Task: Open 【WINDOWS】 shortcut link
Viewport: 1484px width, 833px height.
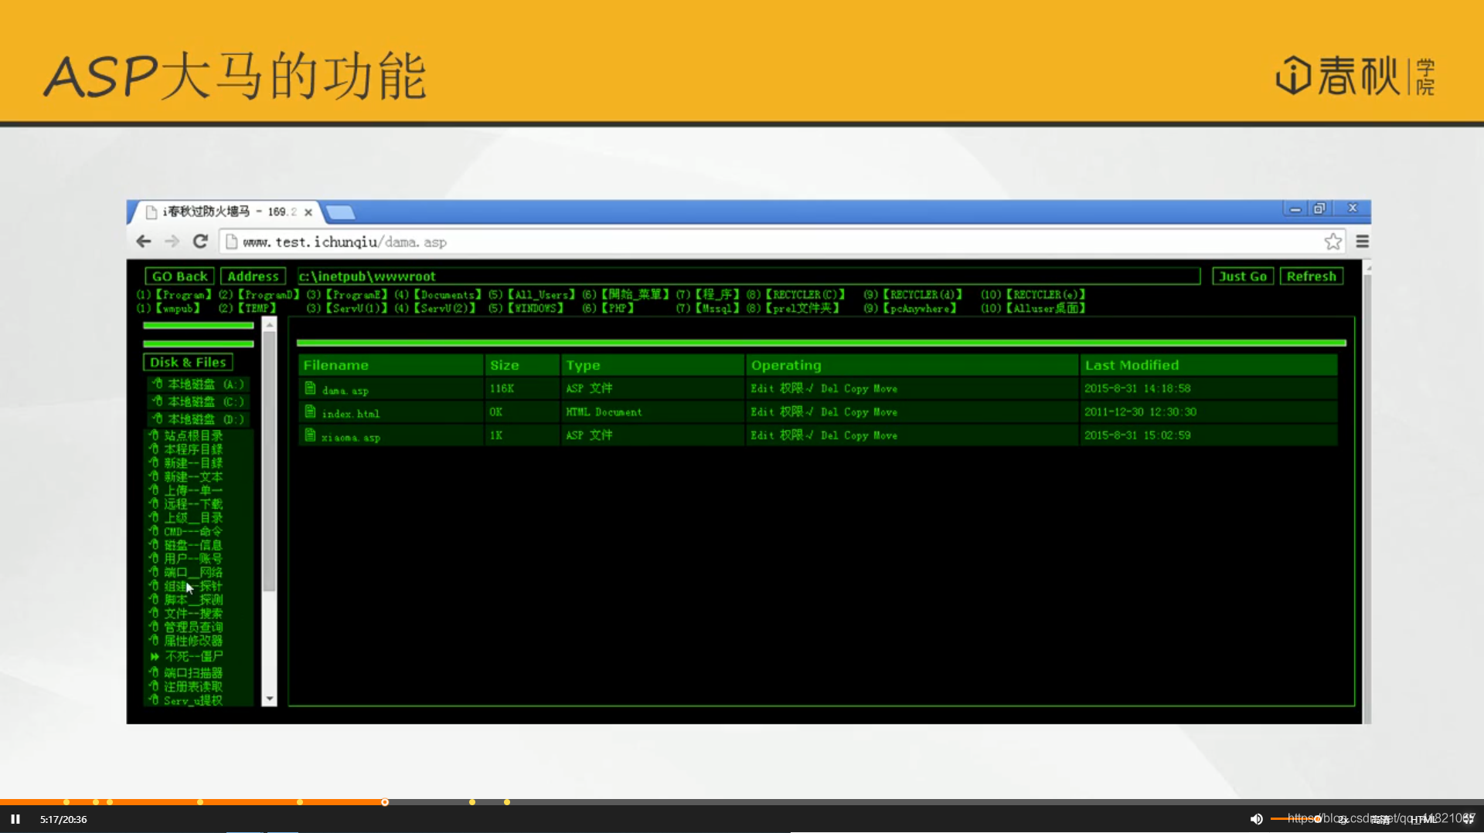Action: (x=536, y=309)
